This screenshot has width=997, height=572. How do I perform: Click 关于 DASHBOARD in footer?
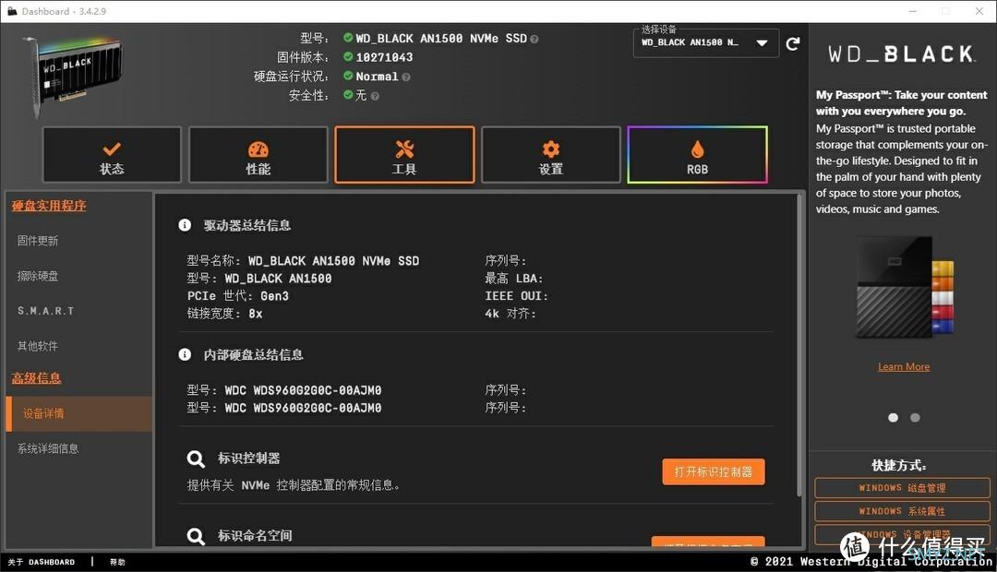(x=42, y=562)
